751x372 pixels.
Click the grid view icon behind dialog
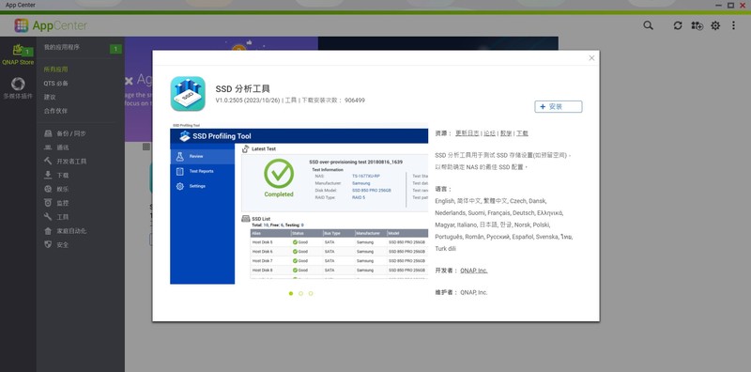pos(146,147)
